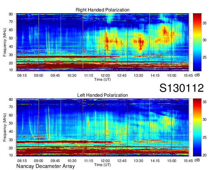
Task: Click the S130112 identifier text
Action: pos(182,88)
